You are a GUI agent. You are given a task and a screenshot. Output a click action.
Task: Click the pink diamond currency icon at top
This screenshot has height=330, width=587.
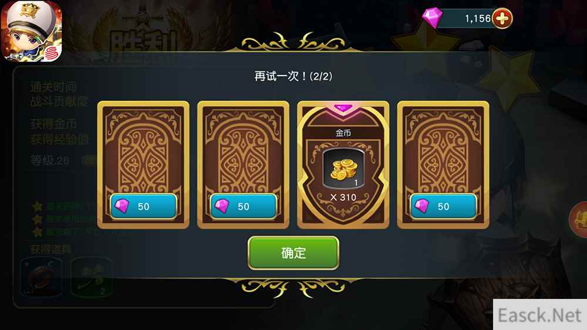(432, 18)
